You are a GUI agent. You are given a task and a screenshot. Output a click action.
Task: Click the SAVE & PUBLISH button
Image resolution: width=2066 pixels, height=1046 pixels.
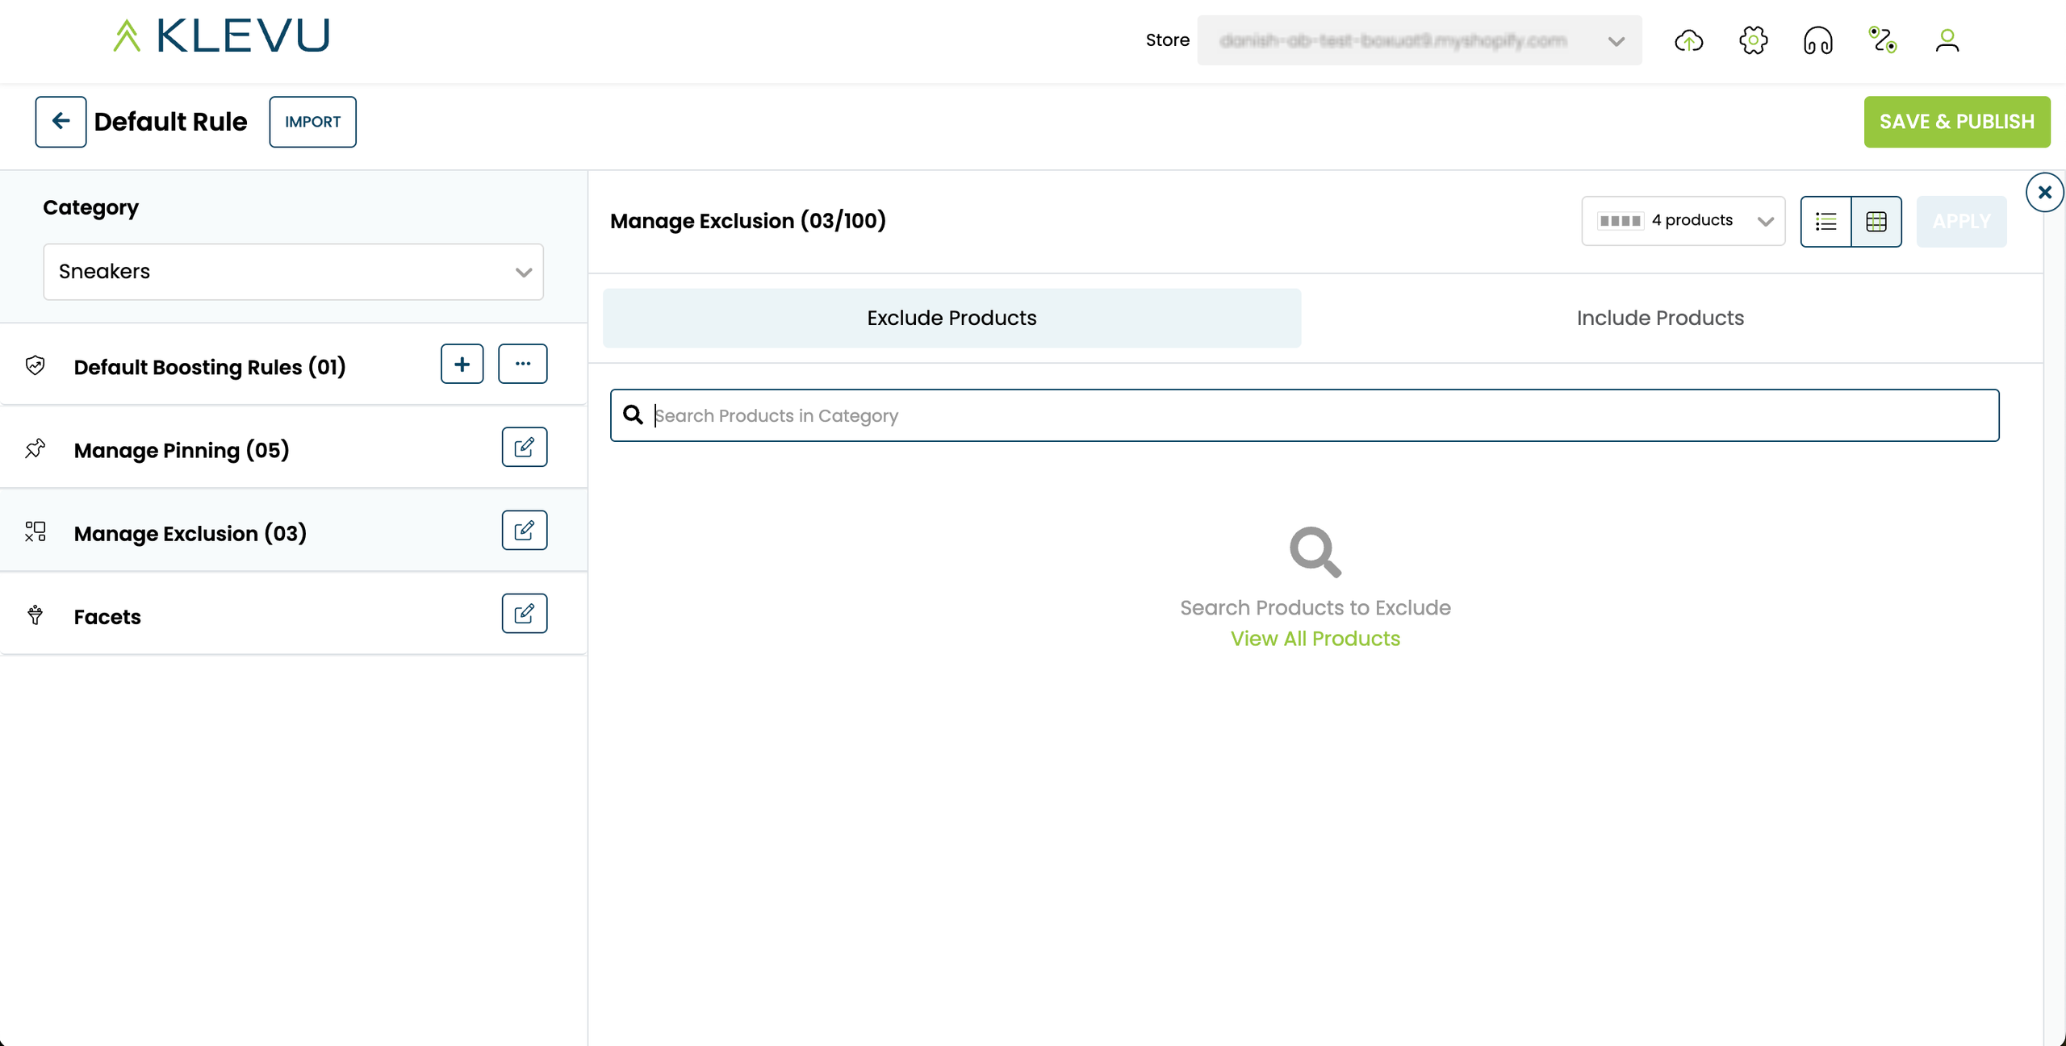click(1956, 122)
